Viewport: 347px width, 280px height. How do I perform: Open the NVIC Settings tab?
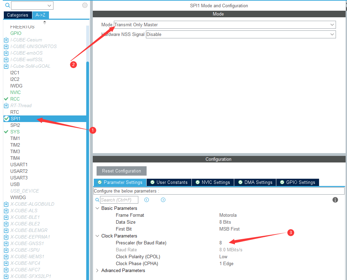pos(213,182)
